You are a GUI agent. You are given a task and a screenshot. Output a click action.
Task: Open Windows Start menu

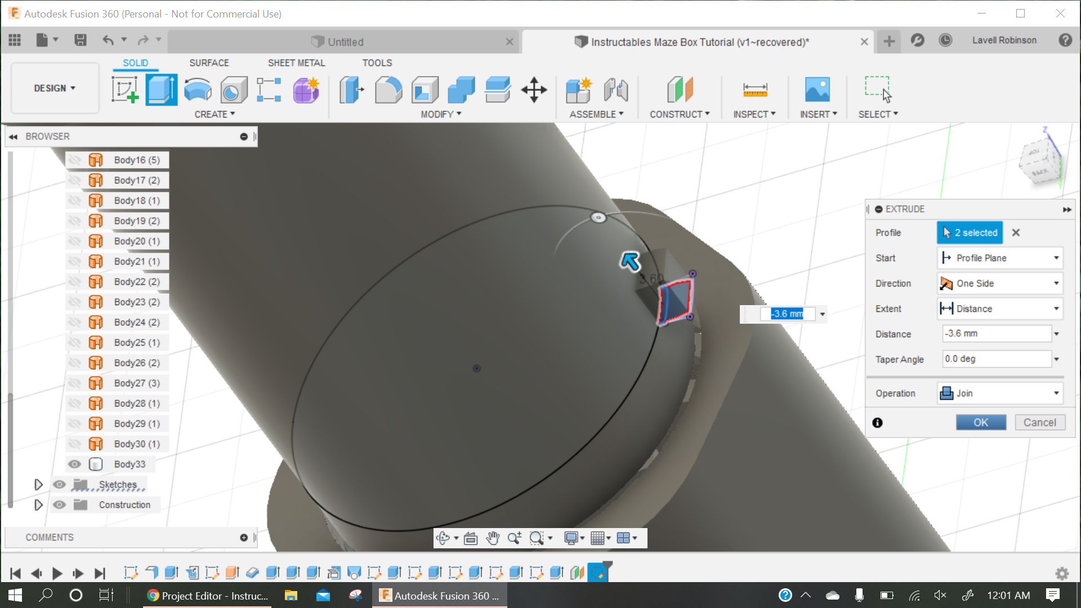(15, 596)
